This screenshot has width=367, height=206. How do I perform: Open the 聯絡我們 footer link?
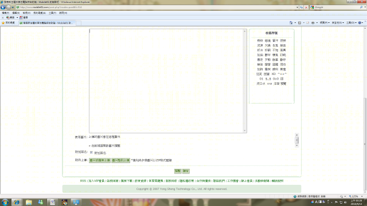pos(219,181)
